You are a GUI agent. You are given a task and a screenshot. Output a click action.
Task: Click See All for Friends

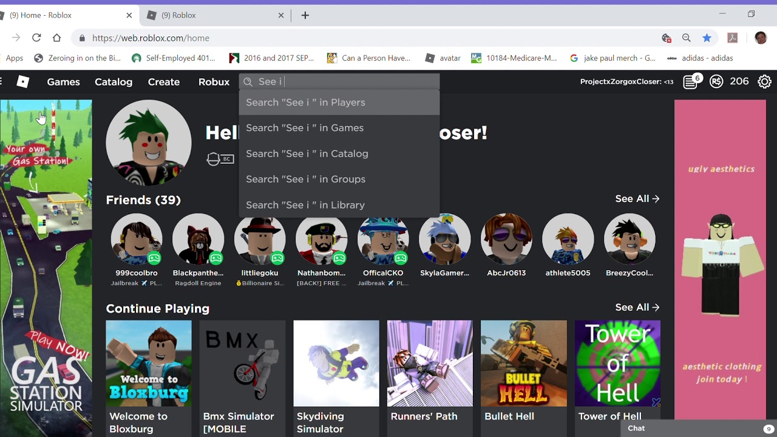pyautogui.click(x=637, y=198)
